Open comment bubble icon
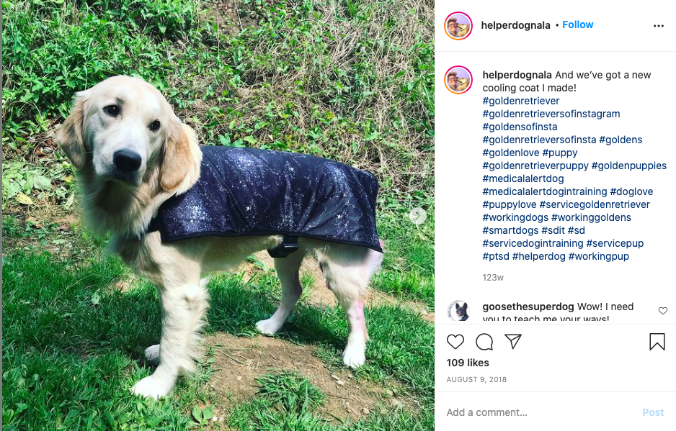Viewport: 676px width, 431px height. click(x=484, y=342)
